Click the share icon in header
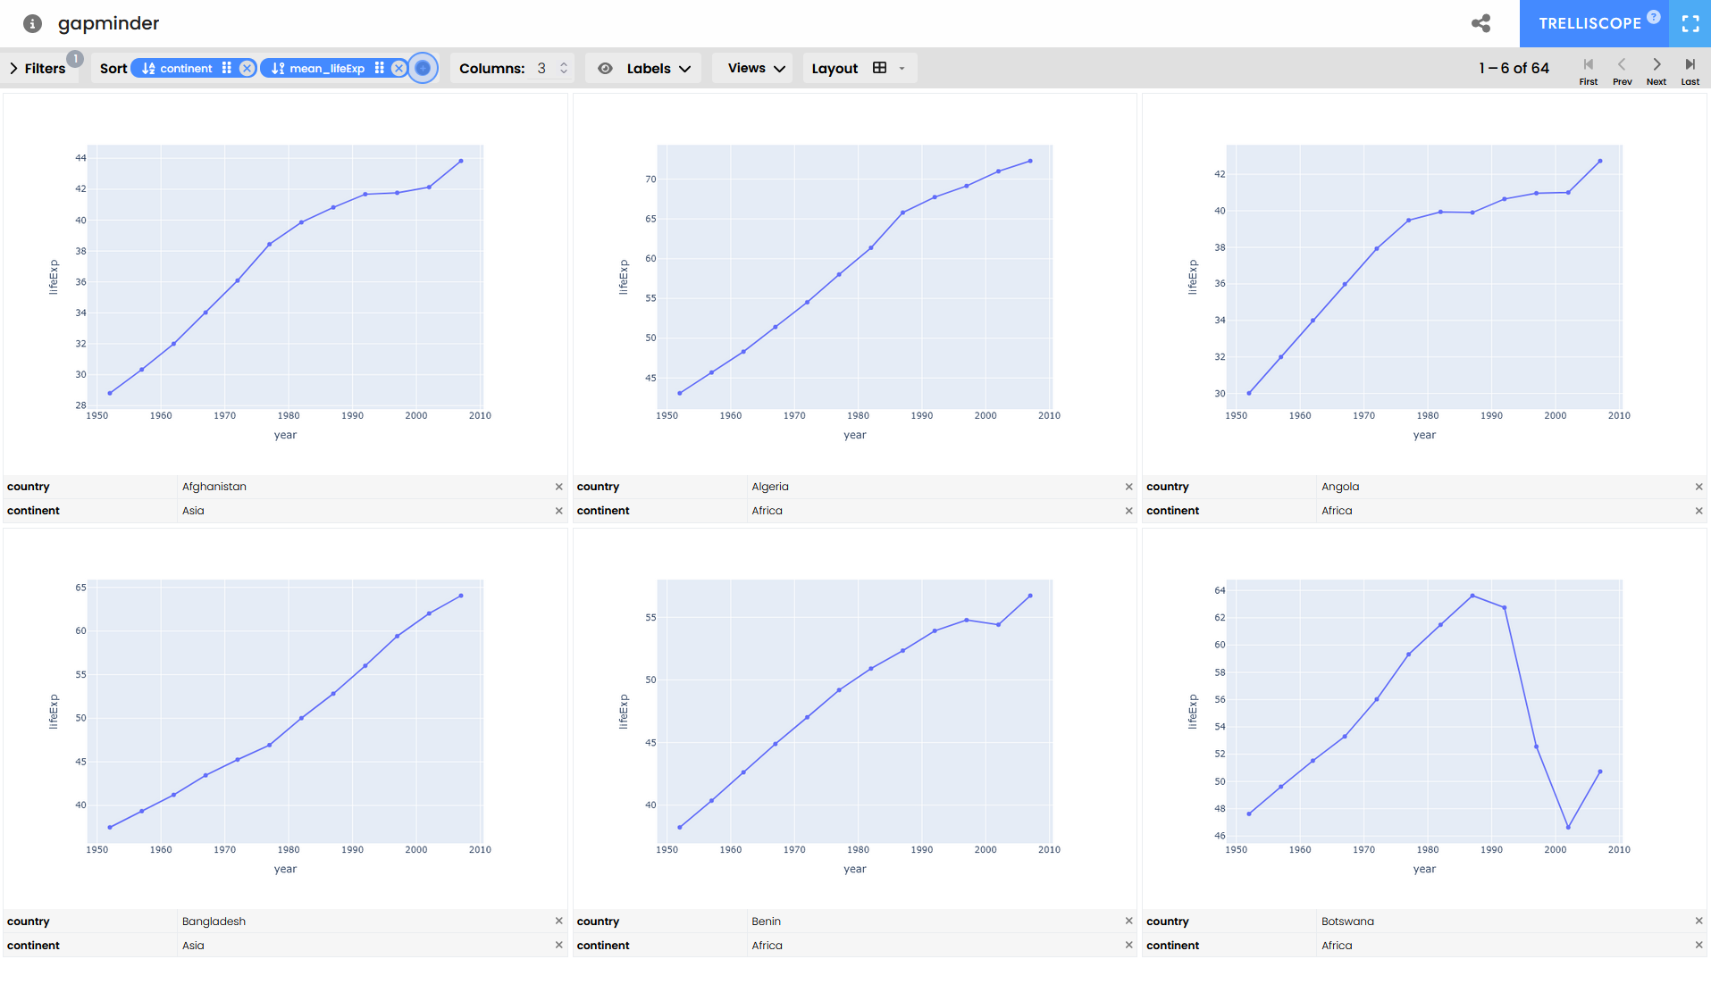This screenshot has height=1001, width=1711. (x=1480, y=23)
